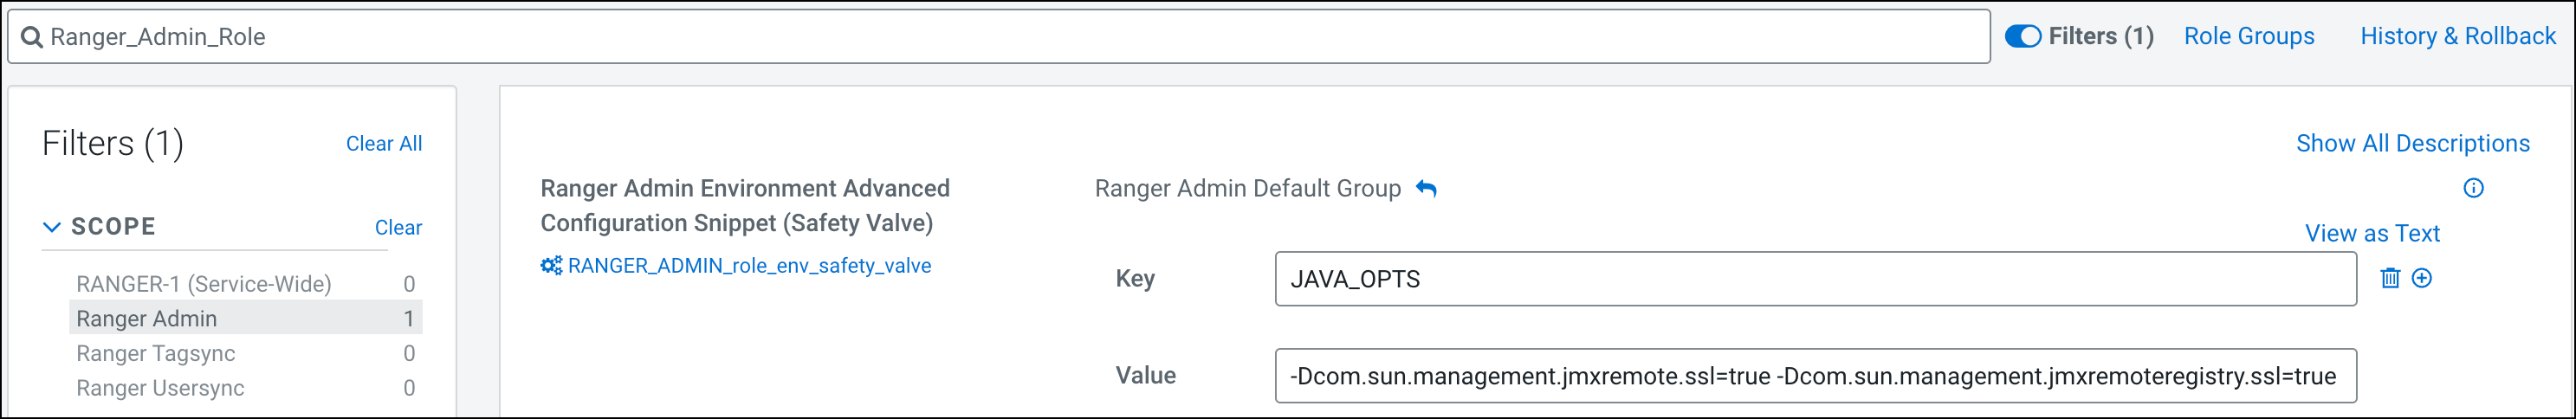The image size is (2576, 419).
Task: Collapse the SCOPE filter section
Action: (52, 227)
